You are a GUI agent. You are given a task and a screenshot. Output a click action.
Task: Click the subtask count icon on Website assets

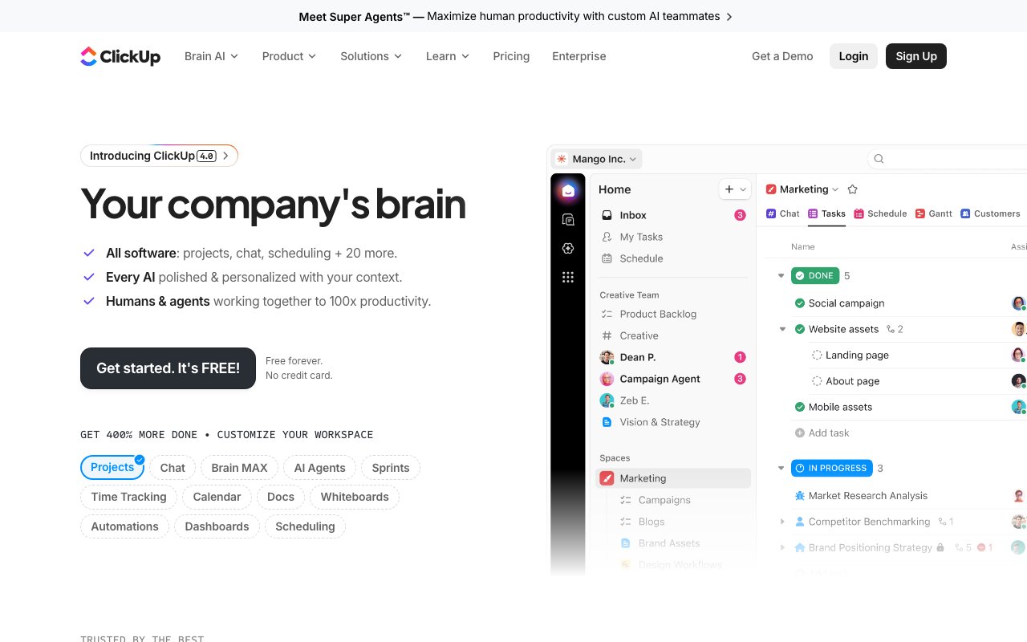[x=890, y=329]
